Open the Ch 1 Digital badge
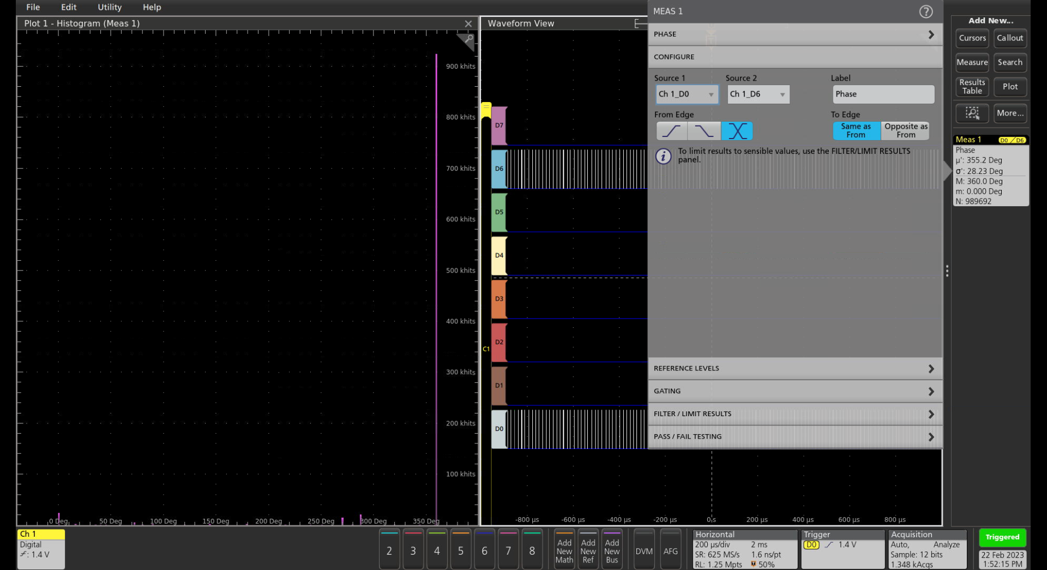The width and height of the screenshot is (1047, 570). pos(41,549)
